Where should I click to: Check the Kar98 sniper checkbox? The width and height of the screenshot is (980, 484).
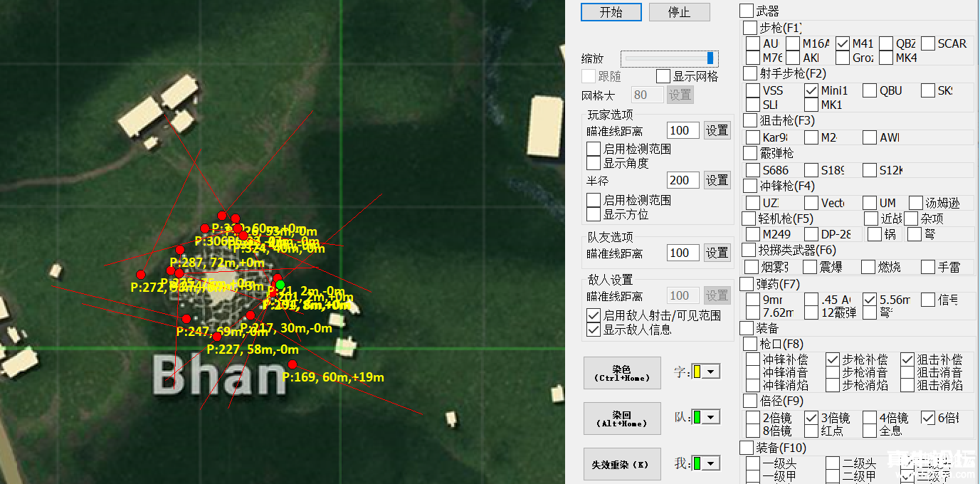click(x=753, y=137)
